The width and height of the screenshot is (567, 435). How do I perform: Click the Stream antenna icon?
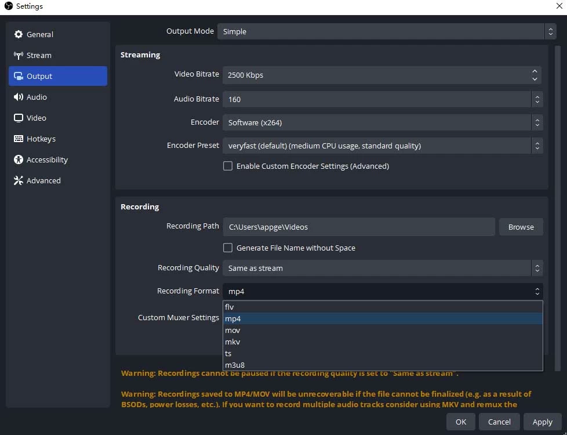[19, 55]
